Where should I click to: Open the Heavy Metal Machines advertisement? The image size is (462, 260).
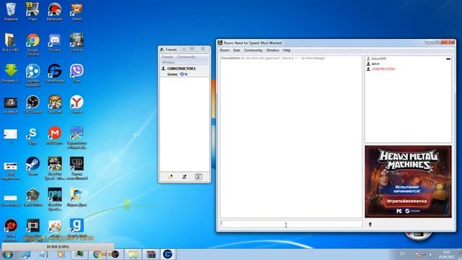coord(408,181)
